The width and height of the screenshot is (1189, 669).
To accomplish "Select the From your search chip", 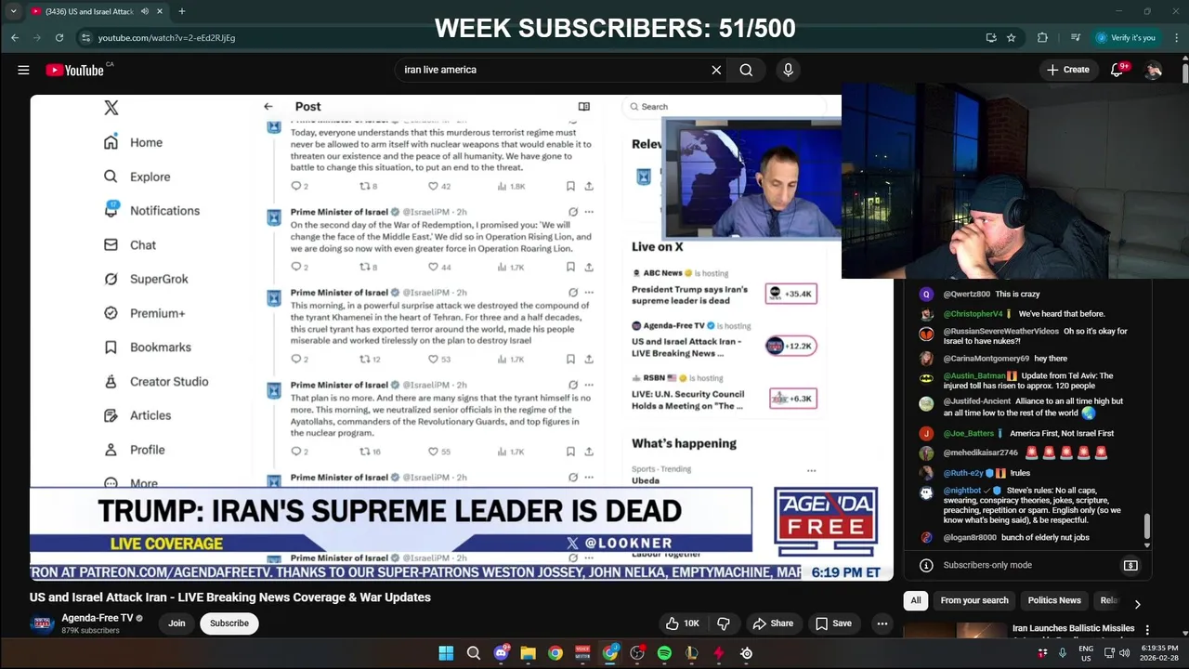I will coord(974,600).
